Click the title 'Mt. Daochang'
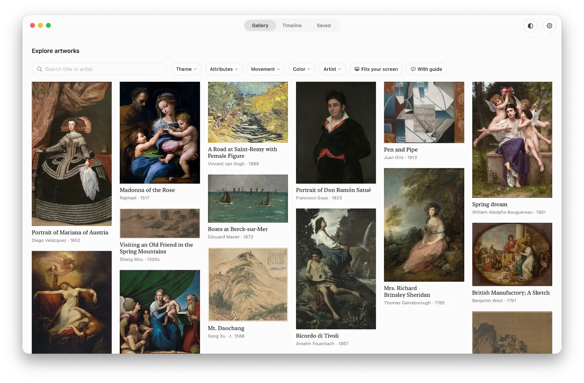 click(x=226, y=328)
